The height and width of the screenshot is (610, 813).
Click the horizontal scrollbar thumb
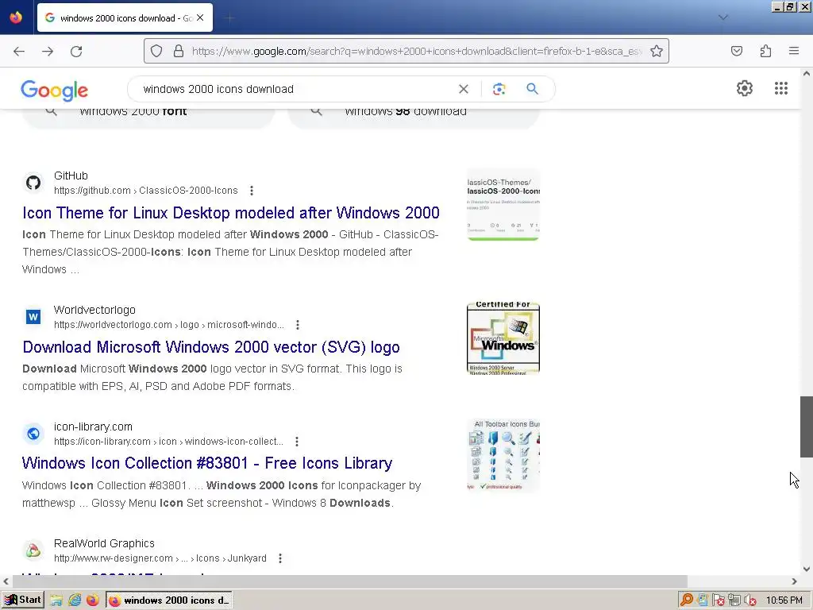click(349, 581)
